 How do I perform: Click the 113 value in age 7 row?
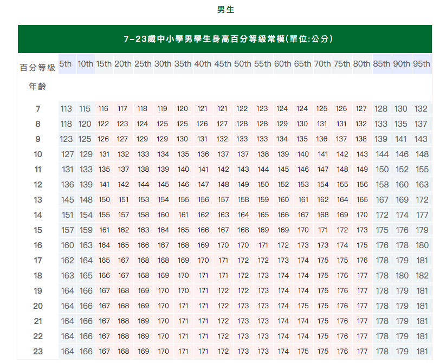[66, 109]
